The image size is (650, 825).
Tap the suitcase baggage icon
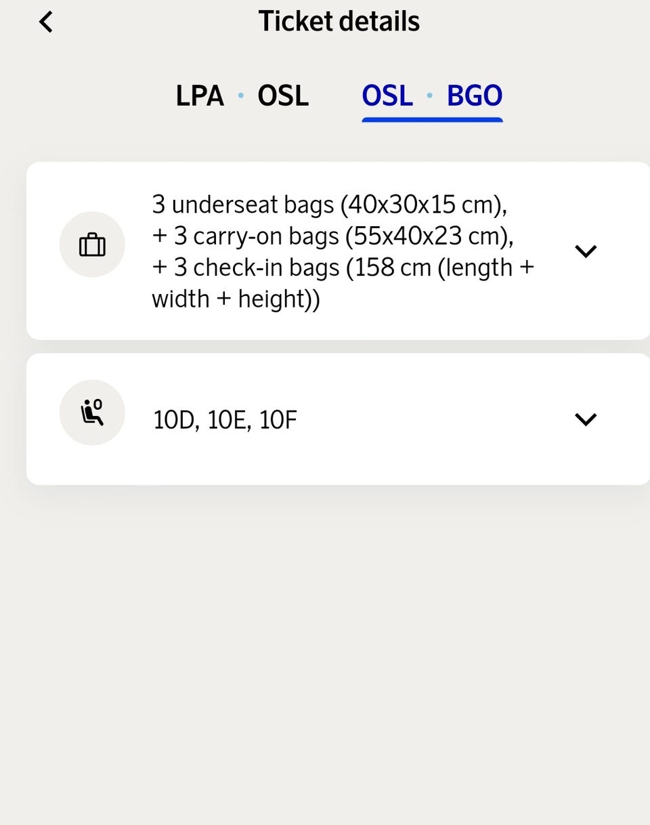click(x=92, y=245)
